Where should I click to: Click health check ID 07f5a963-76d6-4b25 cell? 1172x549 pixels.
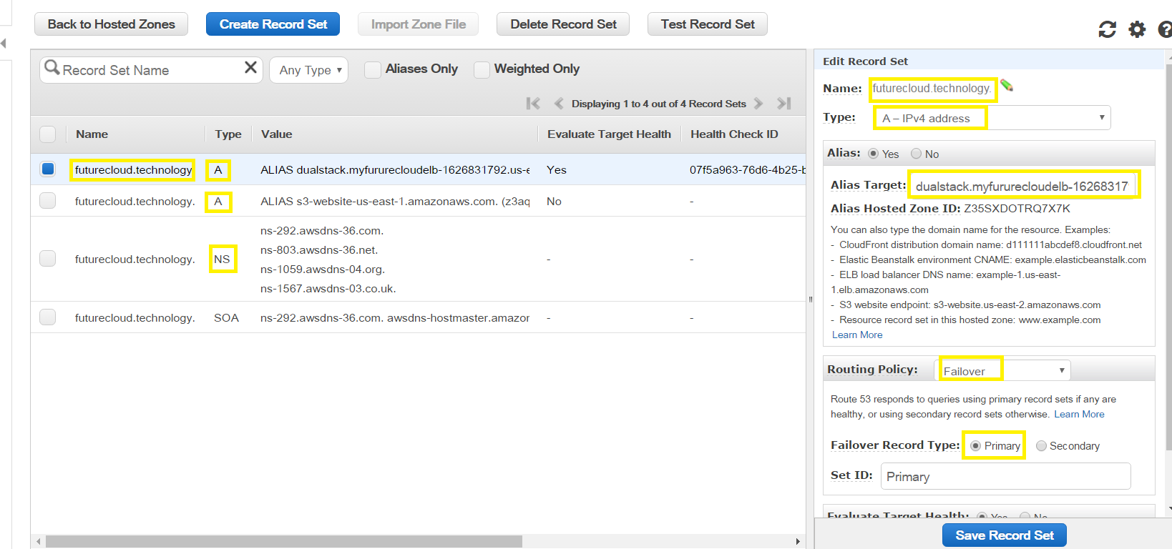(x=748, y=169)
